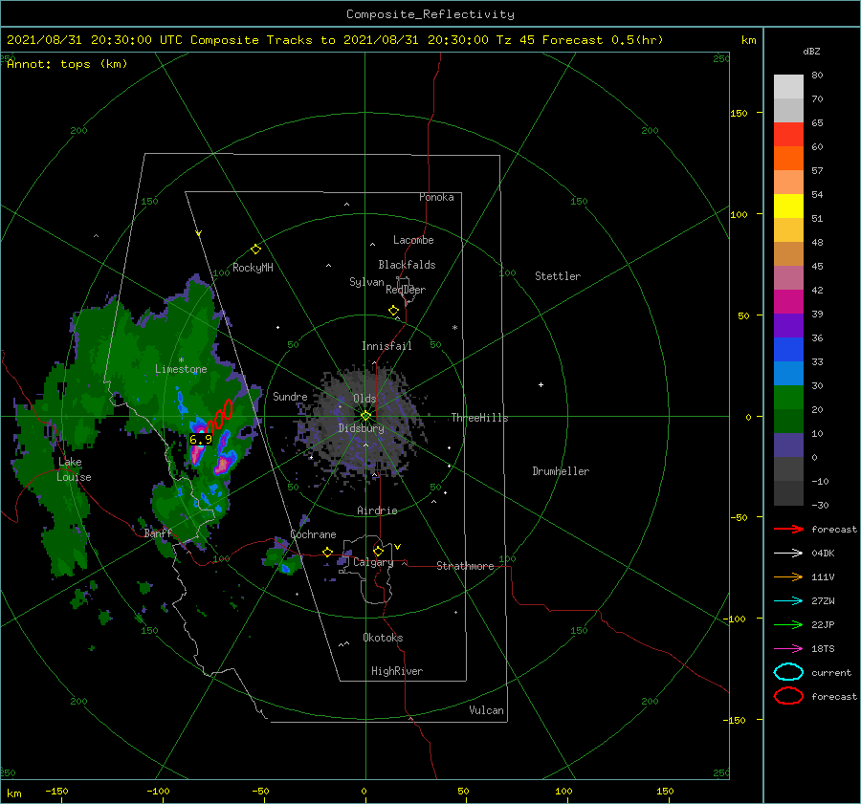861x804 pixels.
Task: Click the Strathmore label
Action: (x=465, y=566)
